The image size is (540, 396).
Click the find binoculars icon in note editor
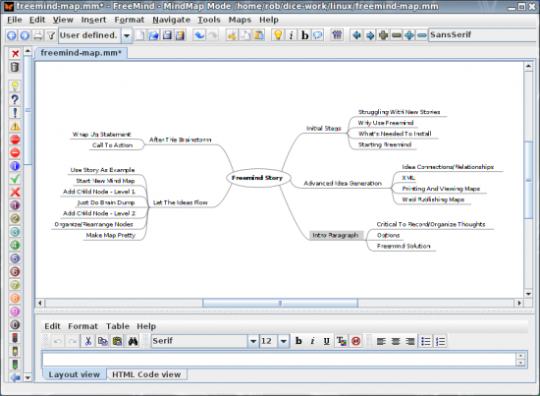(x=133, y=341)
